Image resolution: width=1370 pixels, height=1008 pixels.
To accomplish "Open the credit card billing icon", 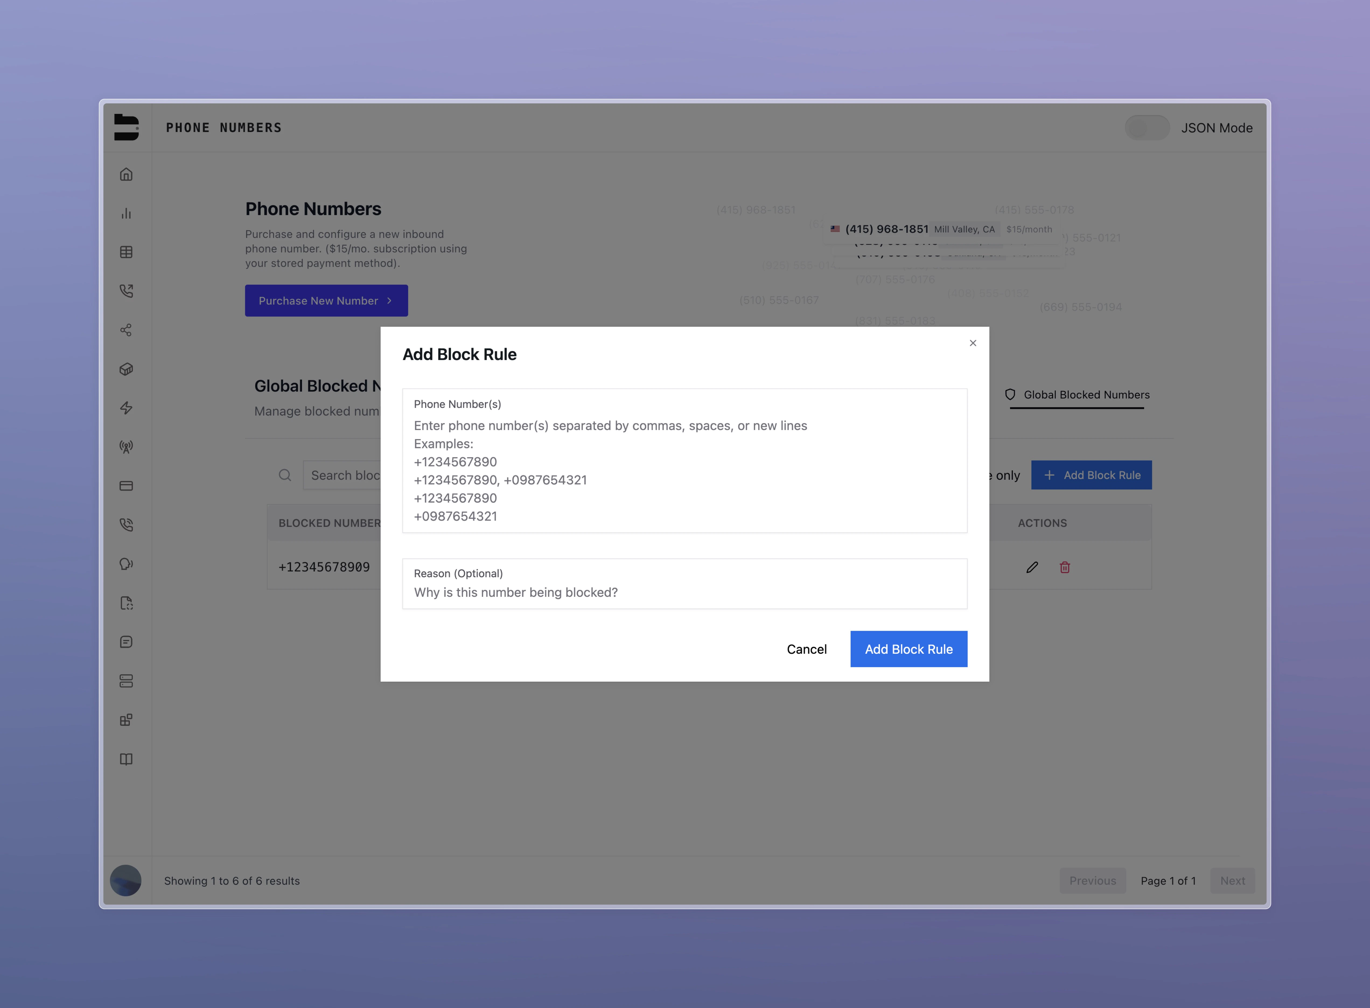I will pyautogui.click(x=126, y=486).
